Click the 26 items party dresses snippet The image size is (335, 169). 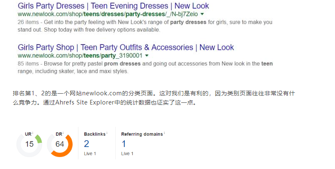145,26
